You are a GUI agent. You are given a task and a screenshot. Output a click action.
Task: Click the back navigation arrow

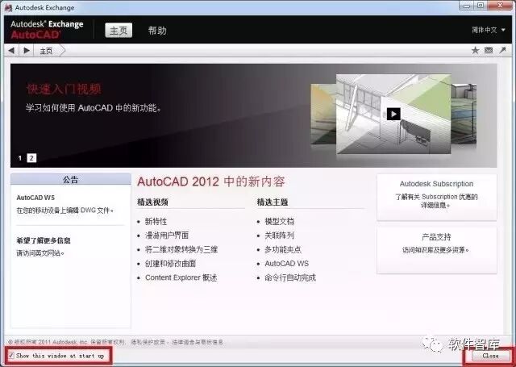coord(11,51)
